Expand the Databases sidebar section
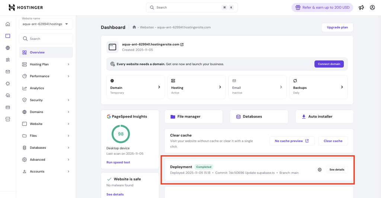 [46, 148]
